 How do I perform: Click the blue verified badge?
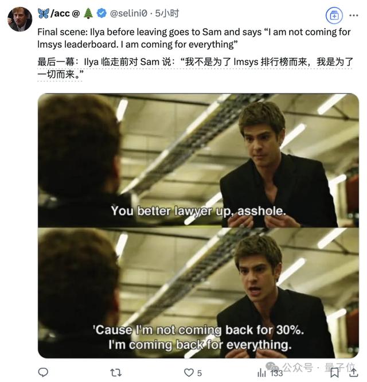[101, 13]
